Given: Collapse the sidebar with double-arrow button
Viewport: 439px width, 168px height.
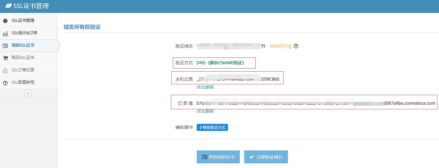Looking at the screenshot, I should 28,93.
